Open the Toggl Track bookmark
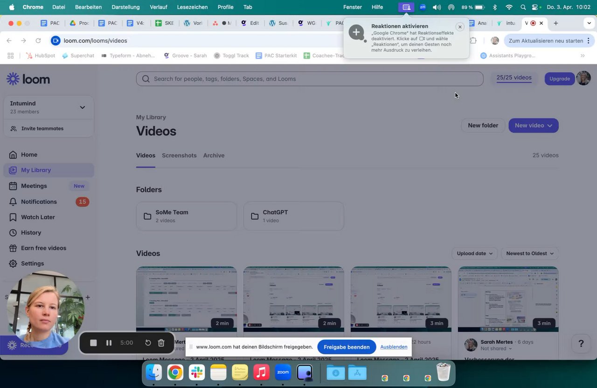This screenshot has height=388, width=597. pos(231,55)
